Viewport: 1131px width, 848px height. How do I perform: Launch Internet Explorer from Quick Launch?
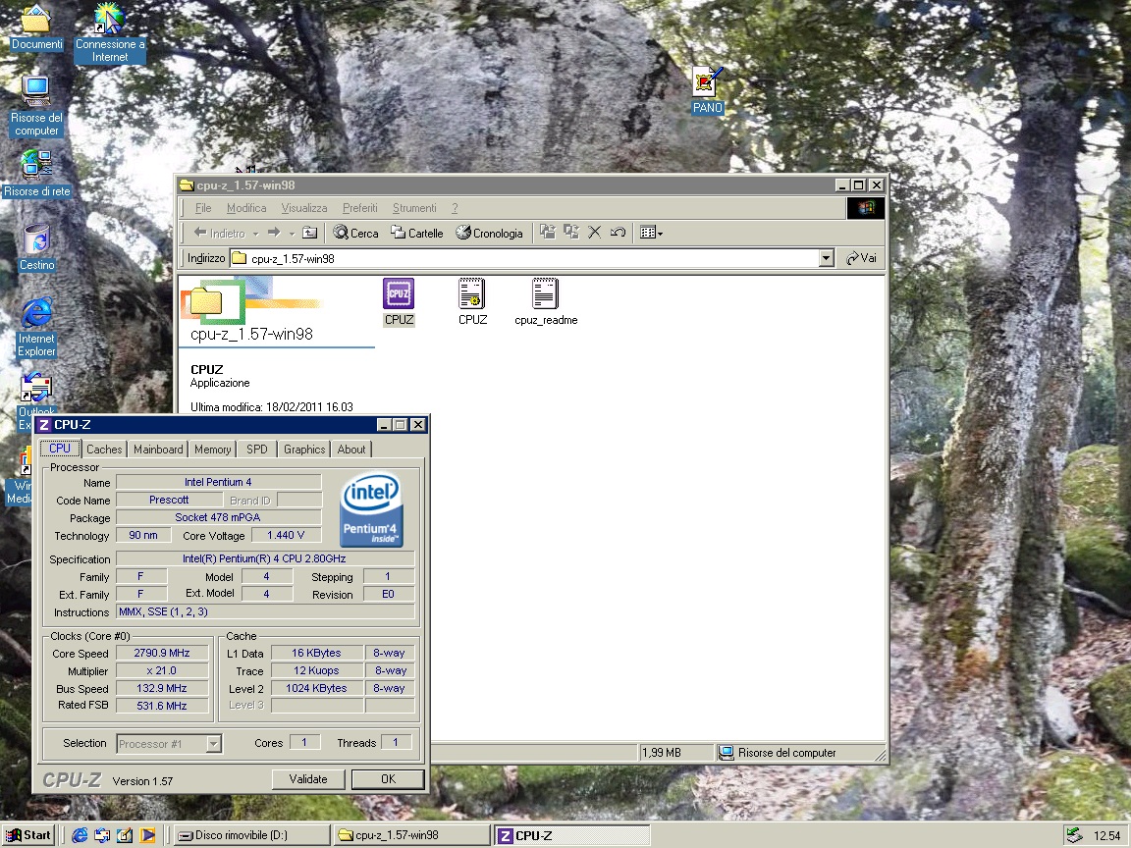80,835
